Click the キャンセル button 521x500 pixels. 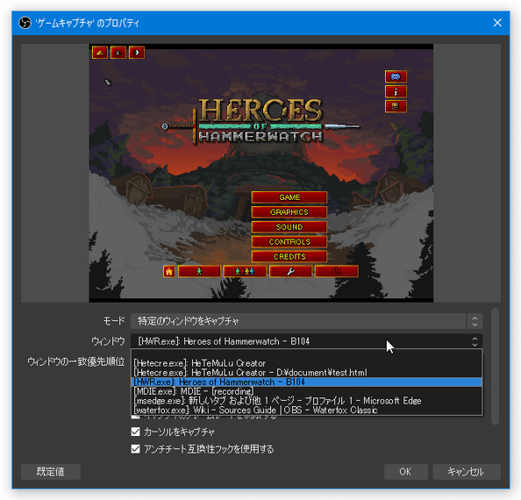tap(466, 472)
